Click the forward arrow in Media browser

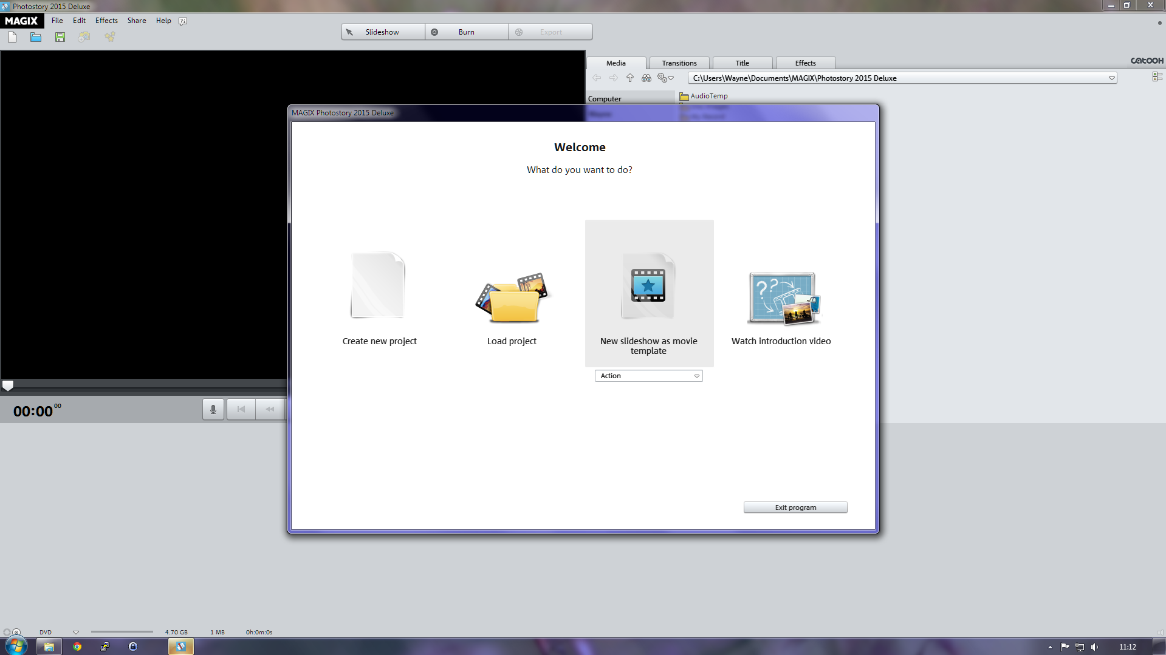click(614, 78)
